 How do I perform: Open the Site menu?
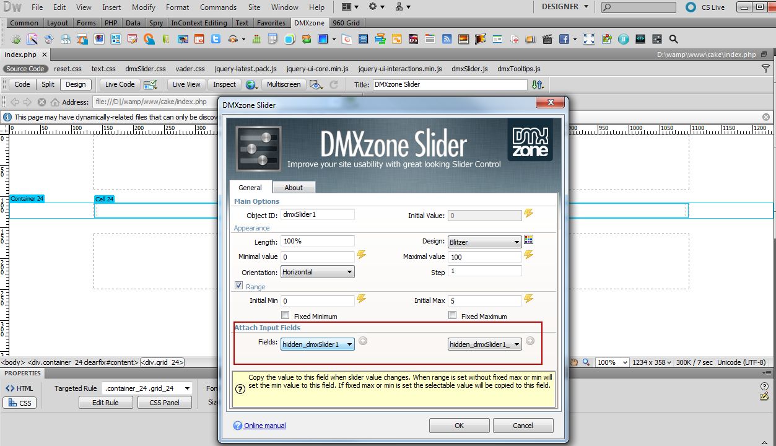click(x=254, y=7)
